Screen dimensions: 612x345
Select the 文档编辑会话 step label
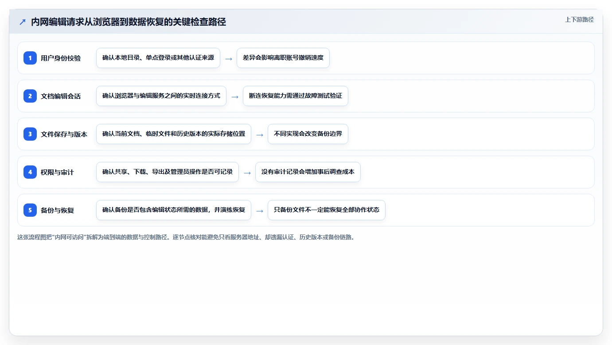pos(61,96)
